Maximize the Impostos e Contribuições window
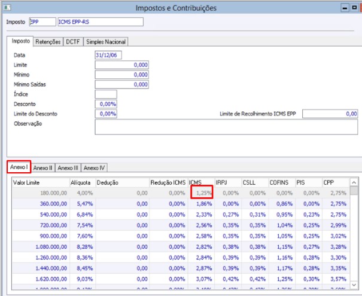 tap(354, 8)
